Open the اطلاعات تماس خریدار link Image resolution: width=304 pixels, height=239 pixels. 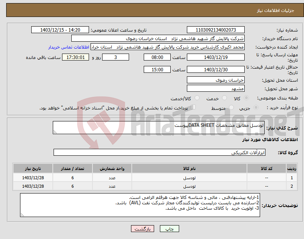click(69, 47)
